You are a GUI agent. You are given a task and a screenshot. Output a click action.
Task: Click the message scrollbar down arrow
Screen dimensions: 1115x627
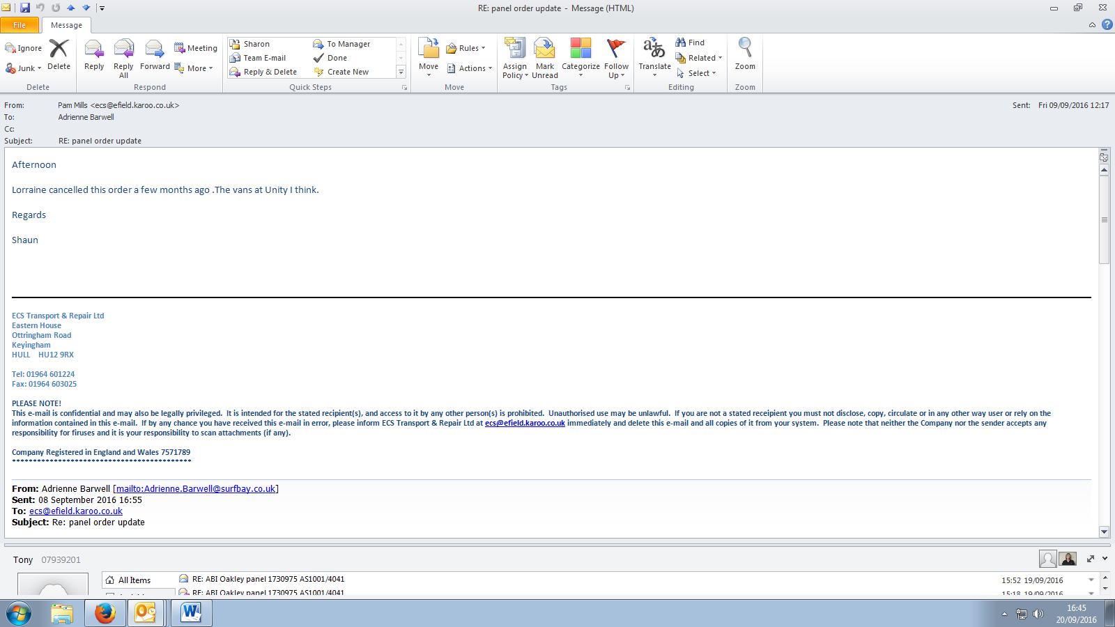coord(1104,532)
